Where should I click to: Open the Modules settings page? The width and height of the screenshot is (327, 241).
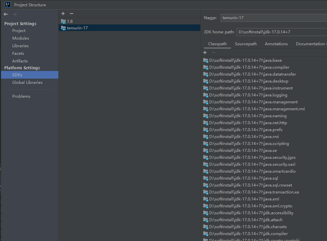(x=20, y=38)
